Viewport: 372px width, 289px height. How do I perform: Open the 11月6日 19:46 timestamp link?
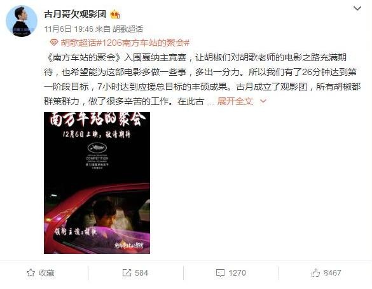point(69,29)
